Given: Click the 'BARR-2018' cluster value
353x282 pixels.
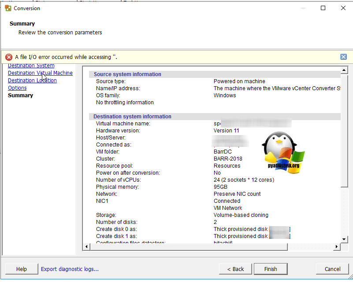Looking at the screenshot, I should (x=228, y=159).
